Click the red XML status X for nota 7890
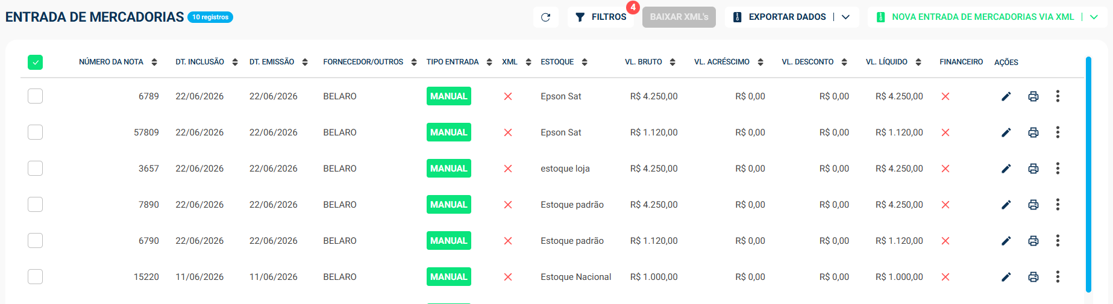 point(508,205)
